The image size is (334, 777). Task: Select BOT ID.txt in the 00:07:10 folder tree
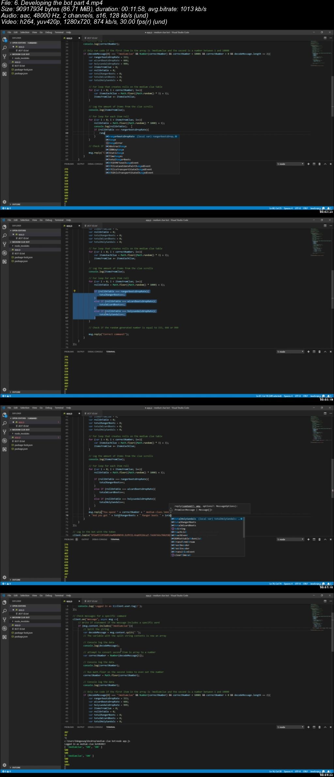tap(35, 441)
